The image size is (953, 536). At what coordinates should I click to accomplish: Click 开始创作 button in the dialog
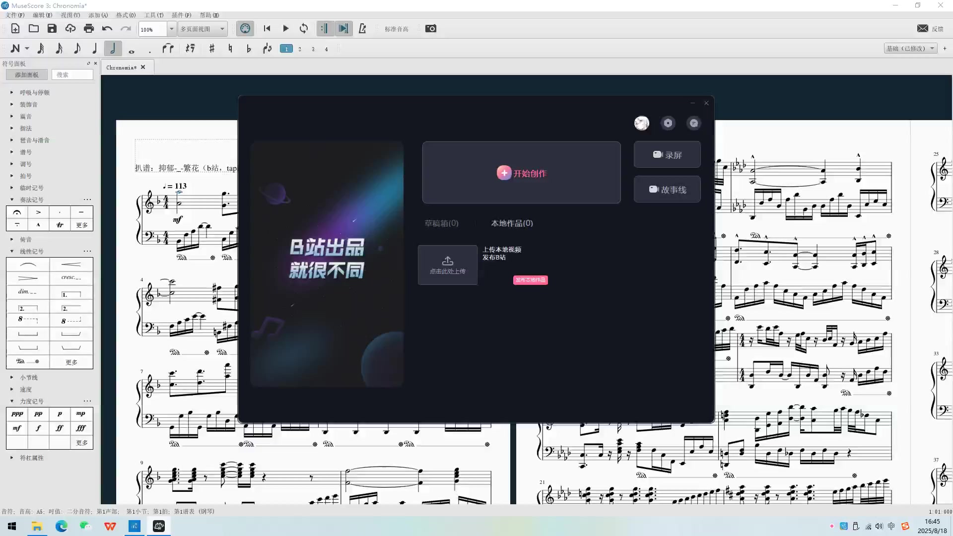(x=521, y=173)
